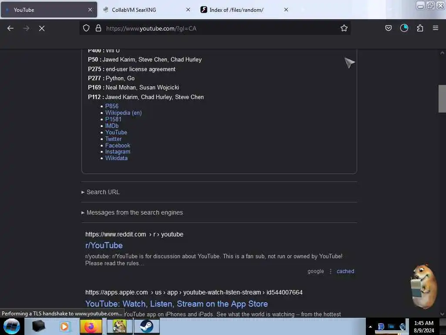The height and width of the screenshot is (335, 446).
Task: Open tracking protection shield icon
Action: coord(86,28)
